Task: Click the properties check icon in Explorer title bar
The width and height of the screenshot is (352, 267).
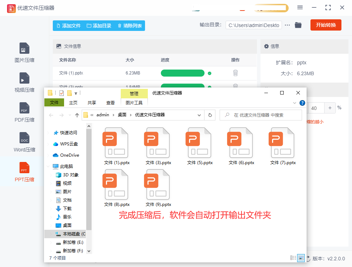Action: (62, 93)
